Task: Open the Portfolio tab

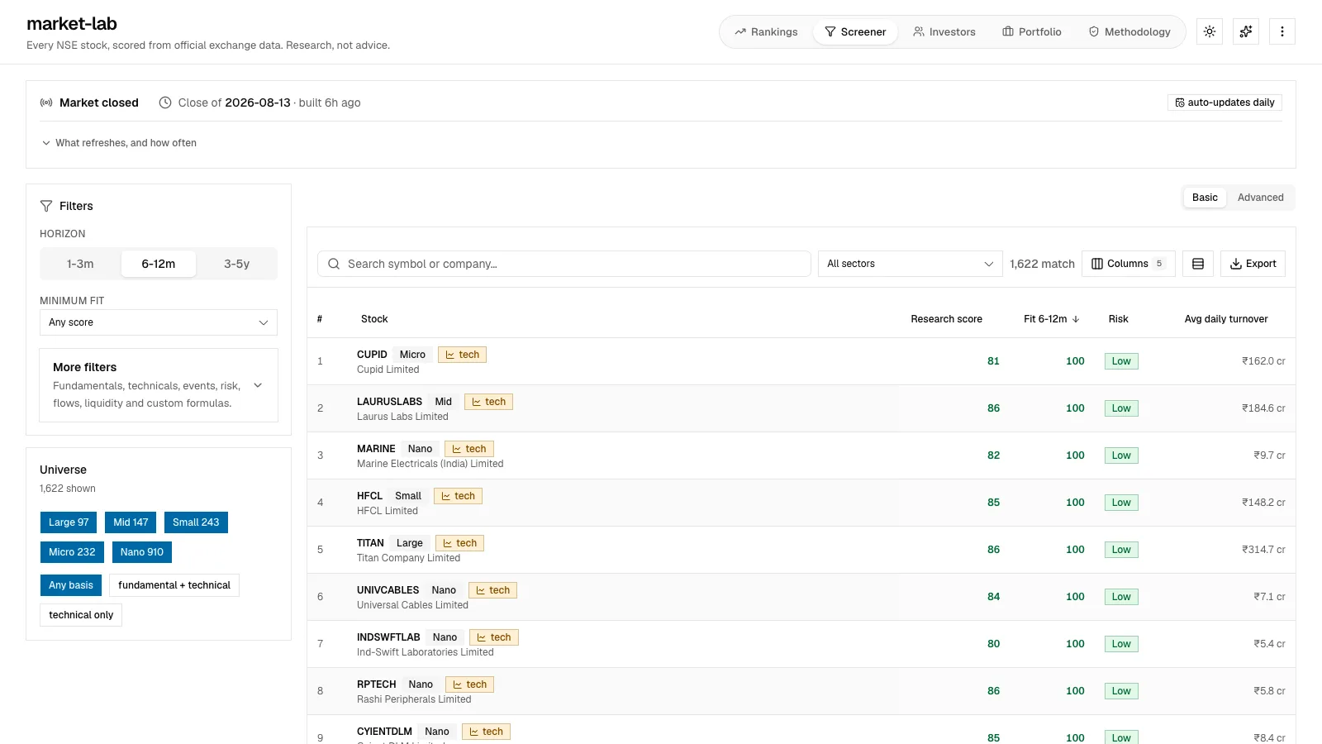Action: pyautogui.click(x=1032, y=31)
